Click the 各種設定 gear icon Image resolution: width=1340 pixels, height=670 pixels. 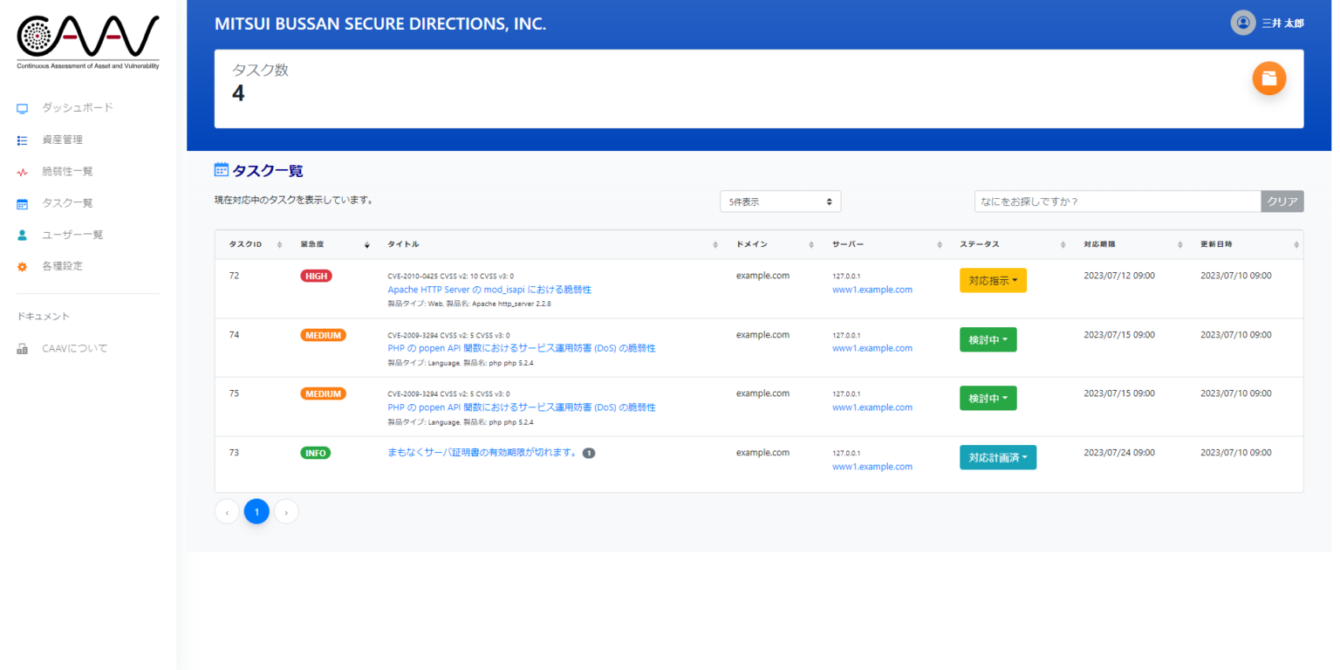[x=23, y=267]
